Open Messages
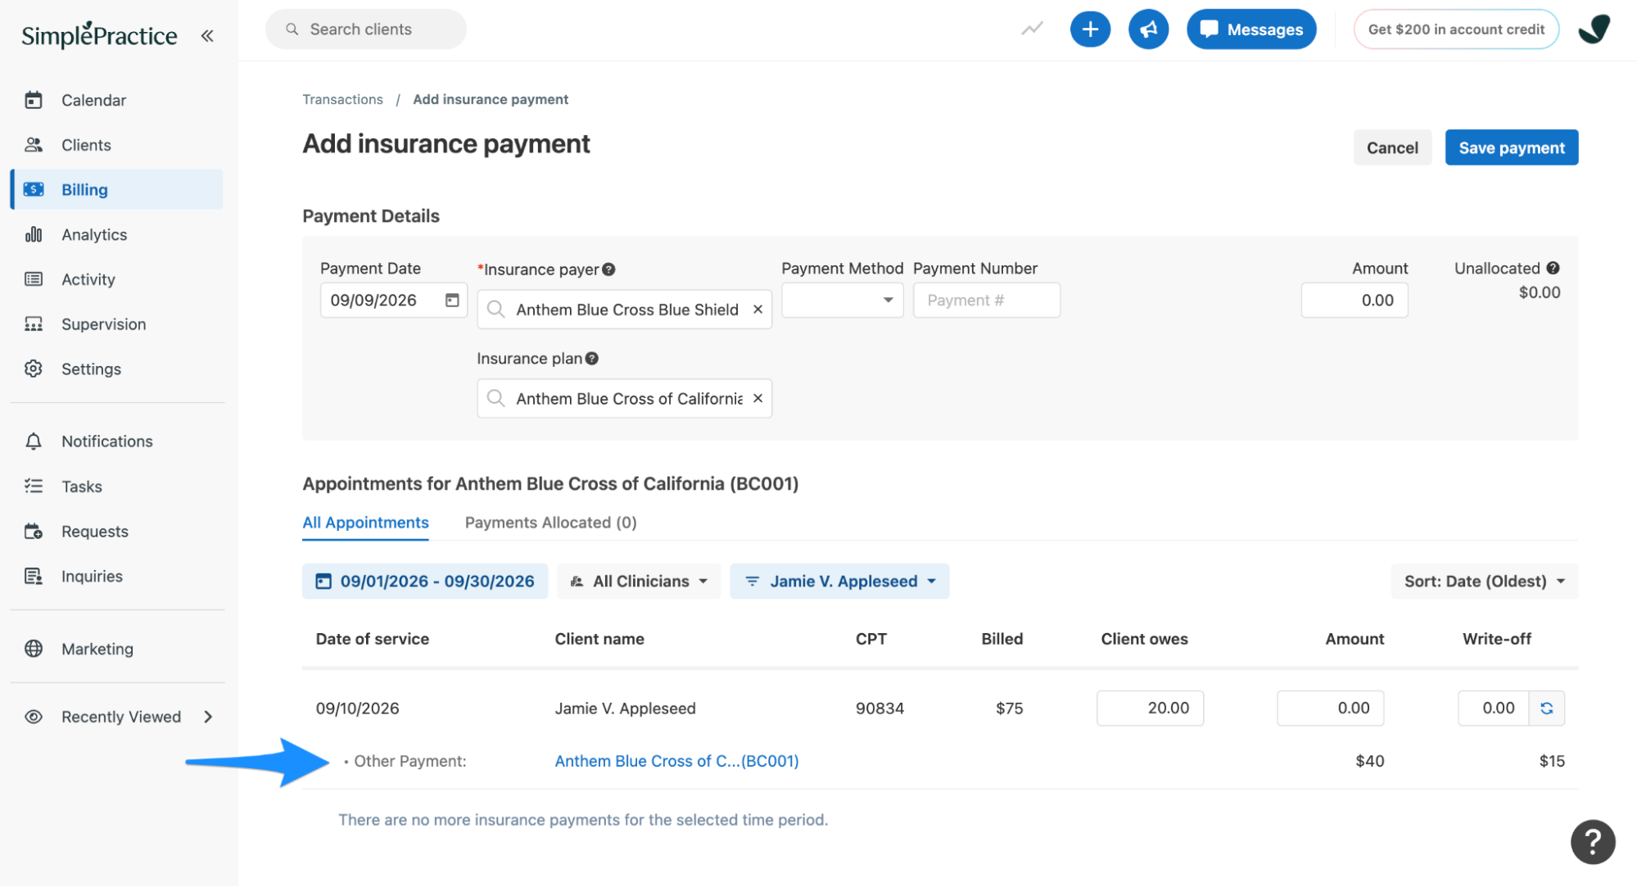This screenshot has width=1637, height=887. (1251, 29)
